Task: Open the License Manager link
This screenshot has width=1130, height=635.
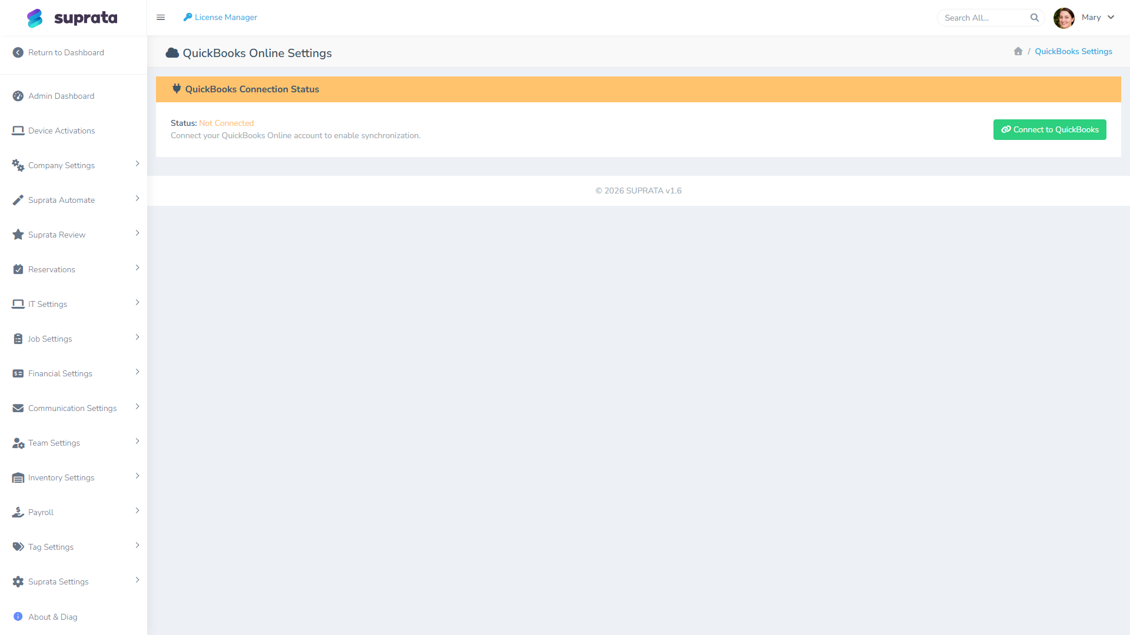Action: [x=220, y=17]
